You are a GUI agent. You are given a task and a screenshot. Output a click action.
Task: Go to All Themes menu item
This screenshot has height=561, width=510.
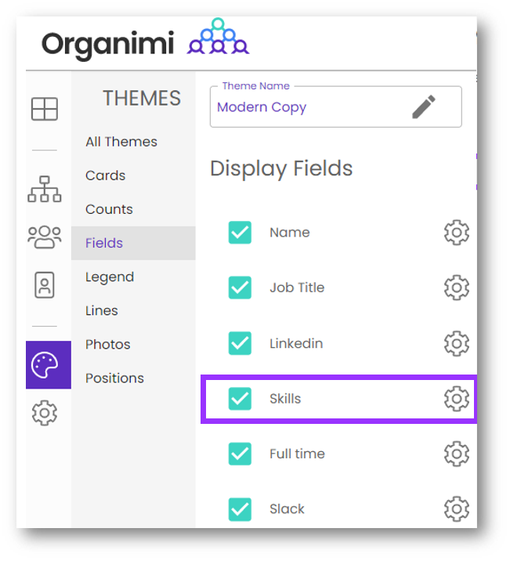(121, 142)
